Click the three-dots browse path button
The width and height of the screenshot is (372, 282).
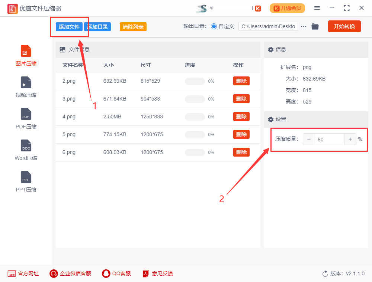[304, 26]
